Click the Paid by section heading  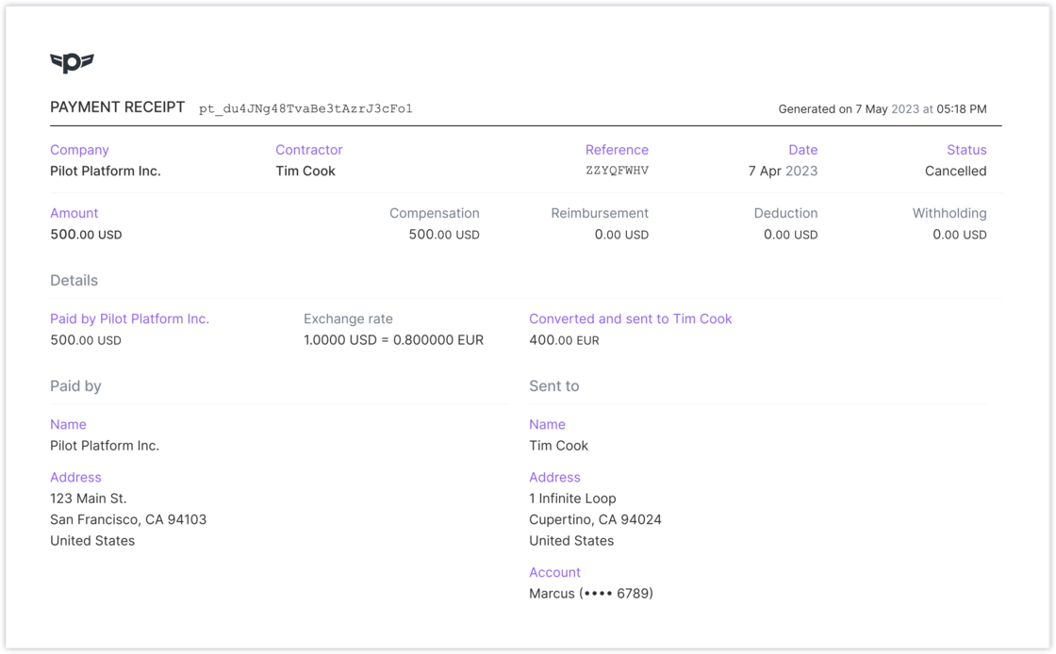[75, 386]
